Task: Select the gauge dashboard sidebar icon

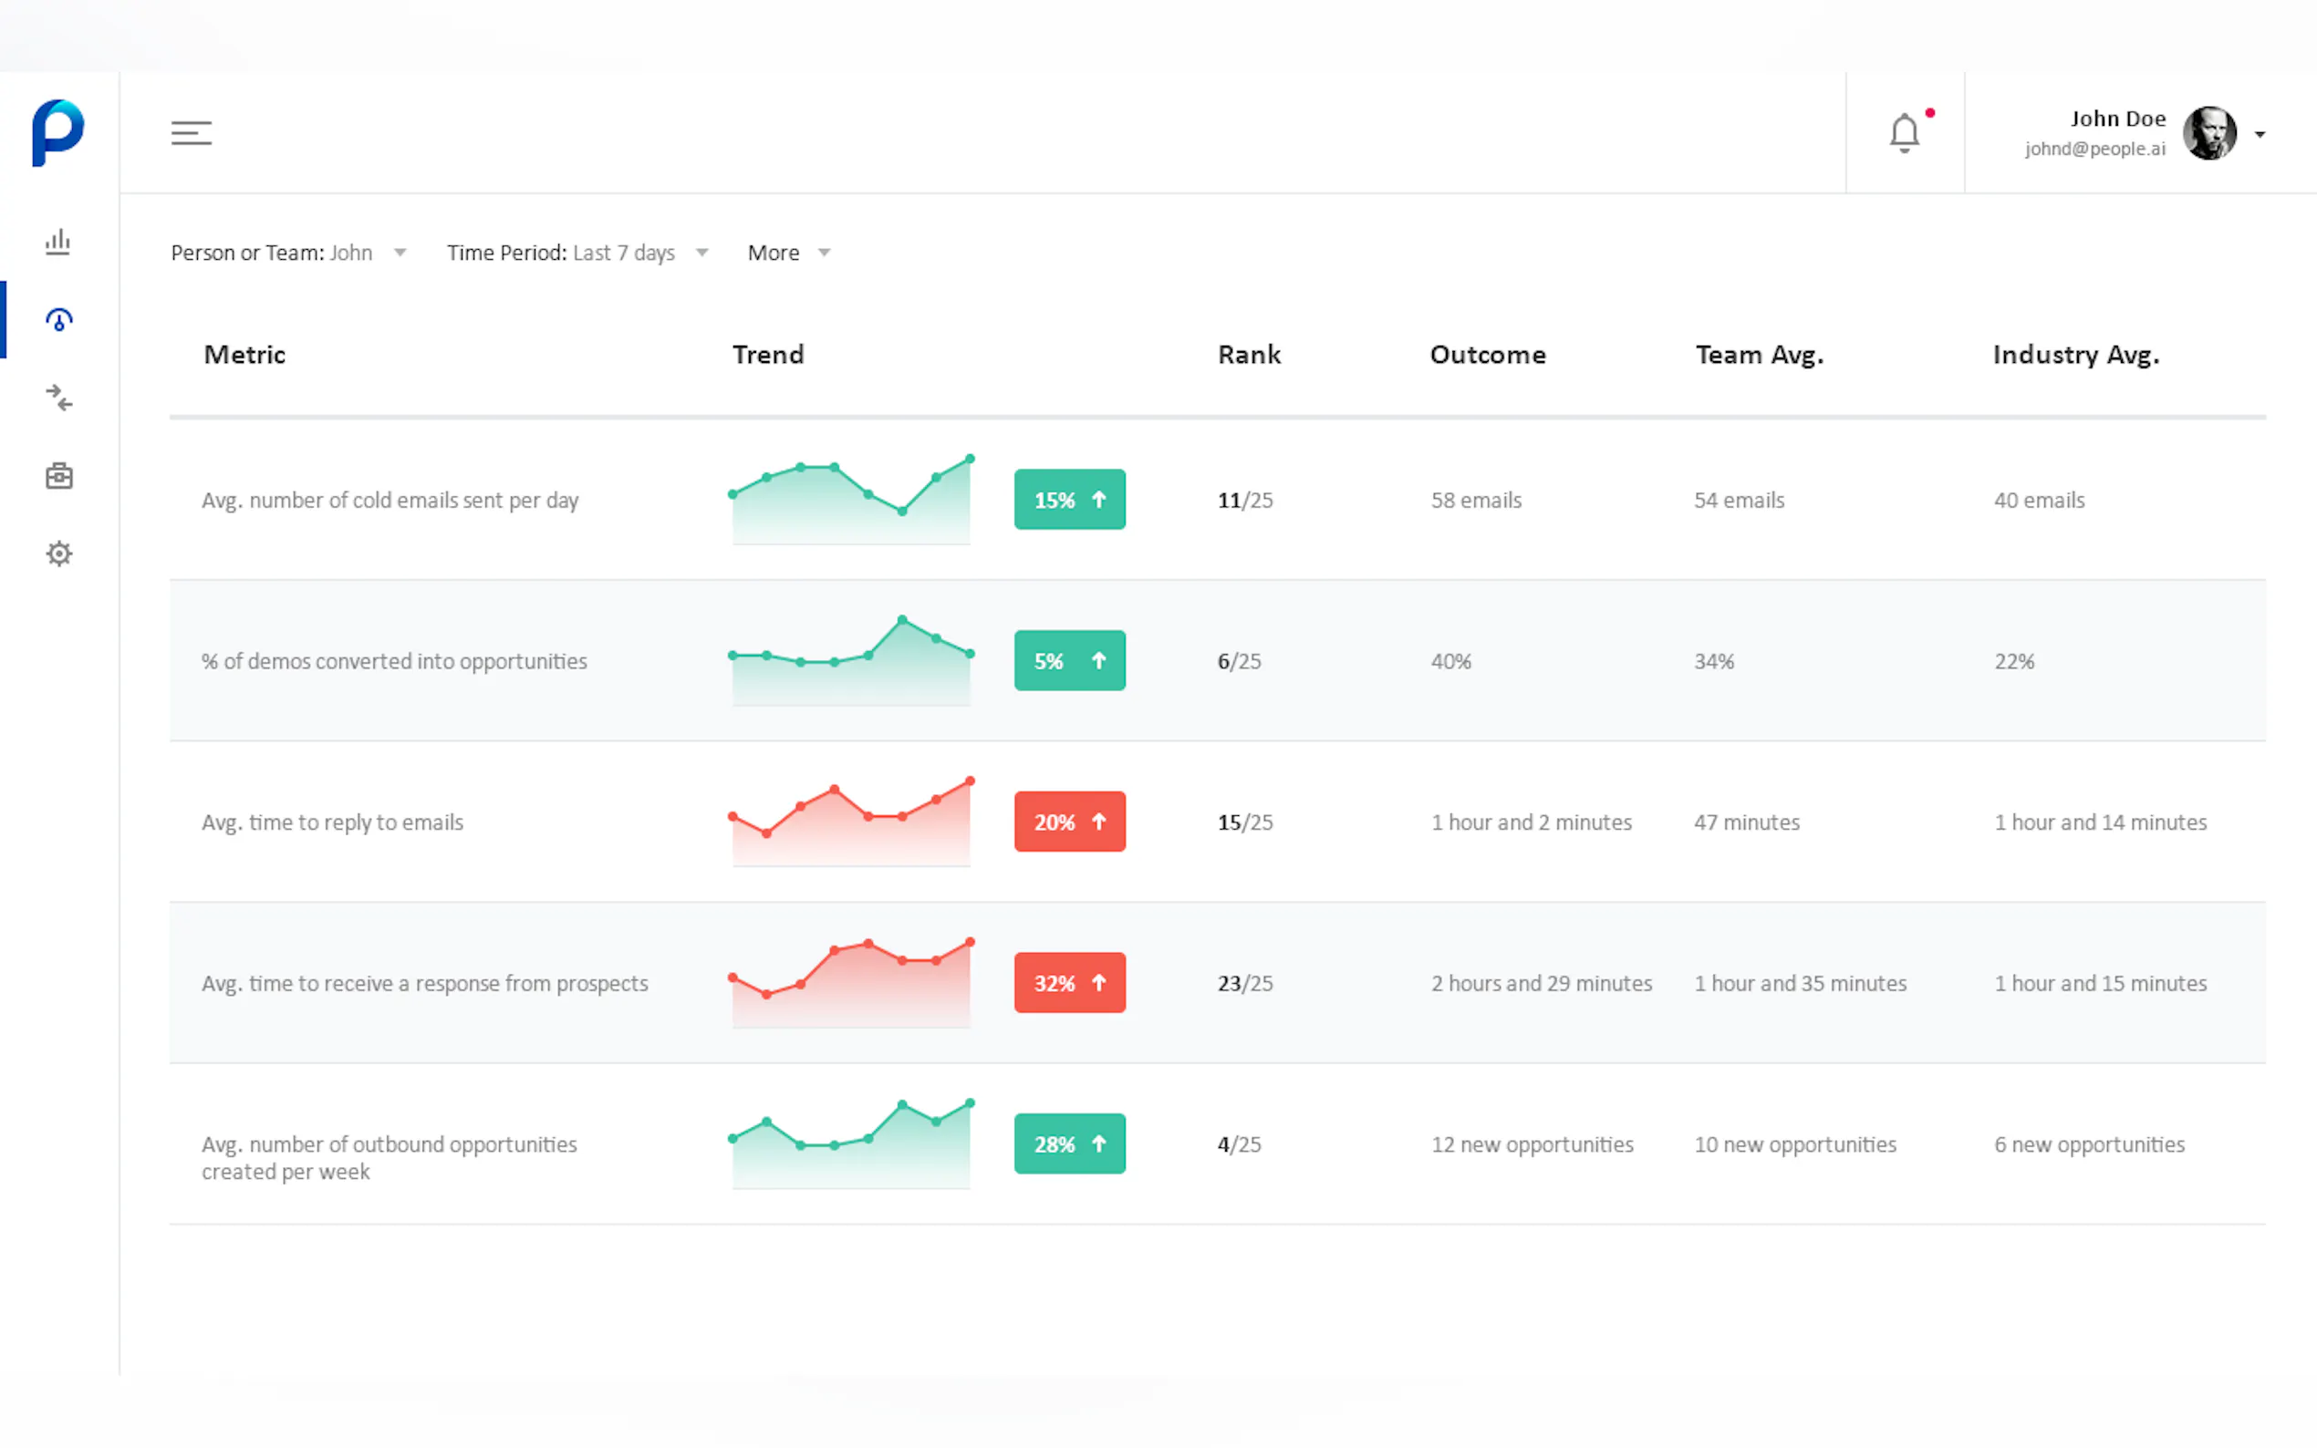Action: click(59, 320)
